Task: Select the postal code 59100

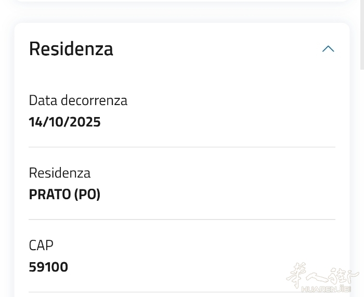Action: pyautogui.click(x=48, y=267)
